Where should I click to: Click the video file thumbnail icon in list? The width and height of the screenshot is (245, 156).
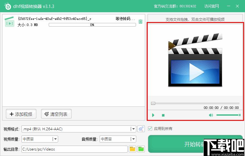(x=9, y=22)
